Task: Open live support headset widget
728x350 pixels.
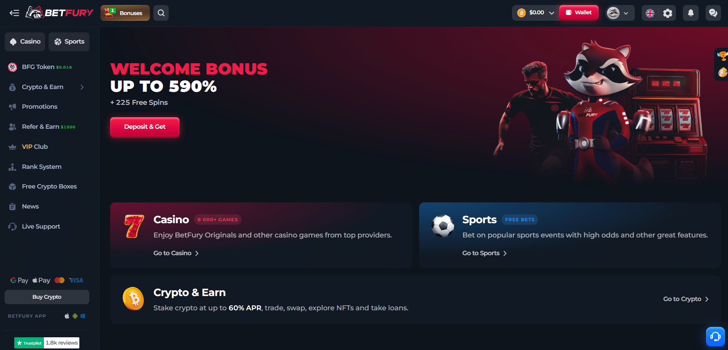Action: (715, 337)
